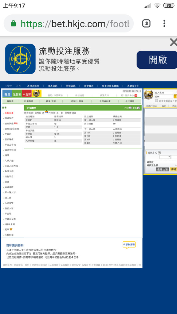Select 入球大細 in odds sidebar

click(9, 161)
